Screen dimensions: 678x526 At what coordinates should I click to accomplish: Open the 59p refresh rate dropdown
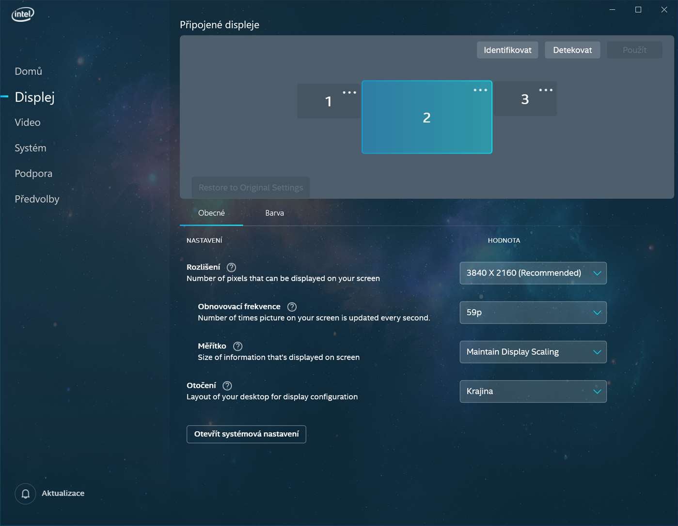pos(533,312)
